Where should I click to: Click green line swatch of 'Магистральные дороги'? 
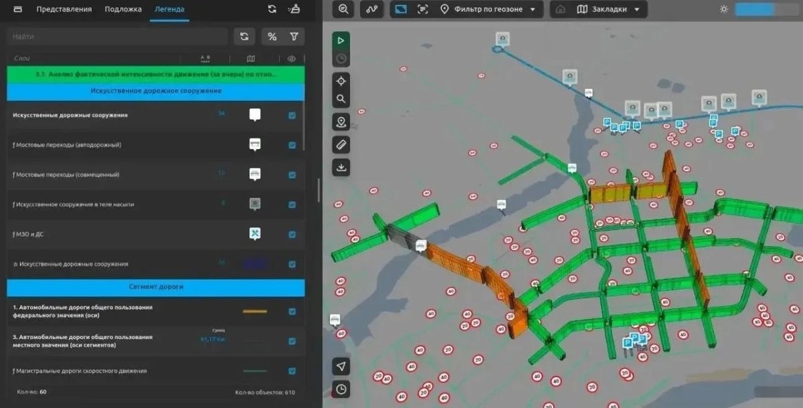point(254,371)
